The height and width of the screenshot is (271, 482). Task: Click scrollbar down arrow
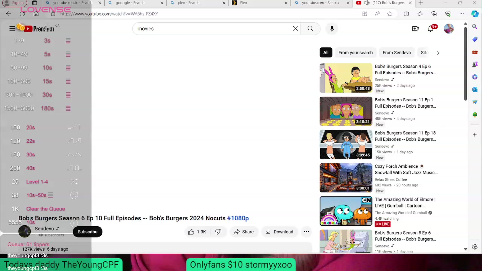click(465, 249)
